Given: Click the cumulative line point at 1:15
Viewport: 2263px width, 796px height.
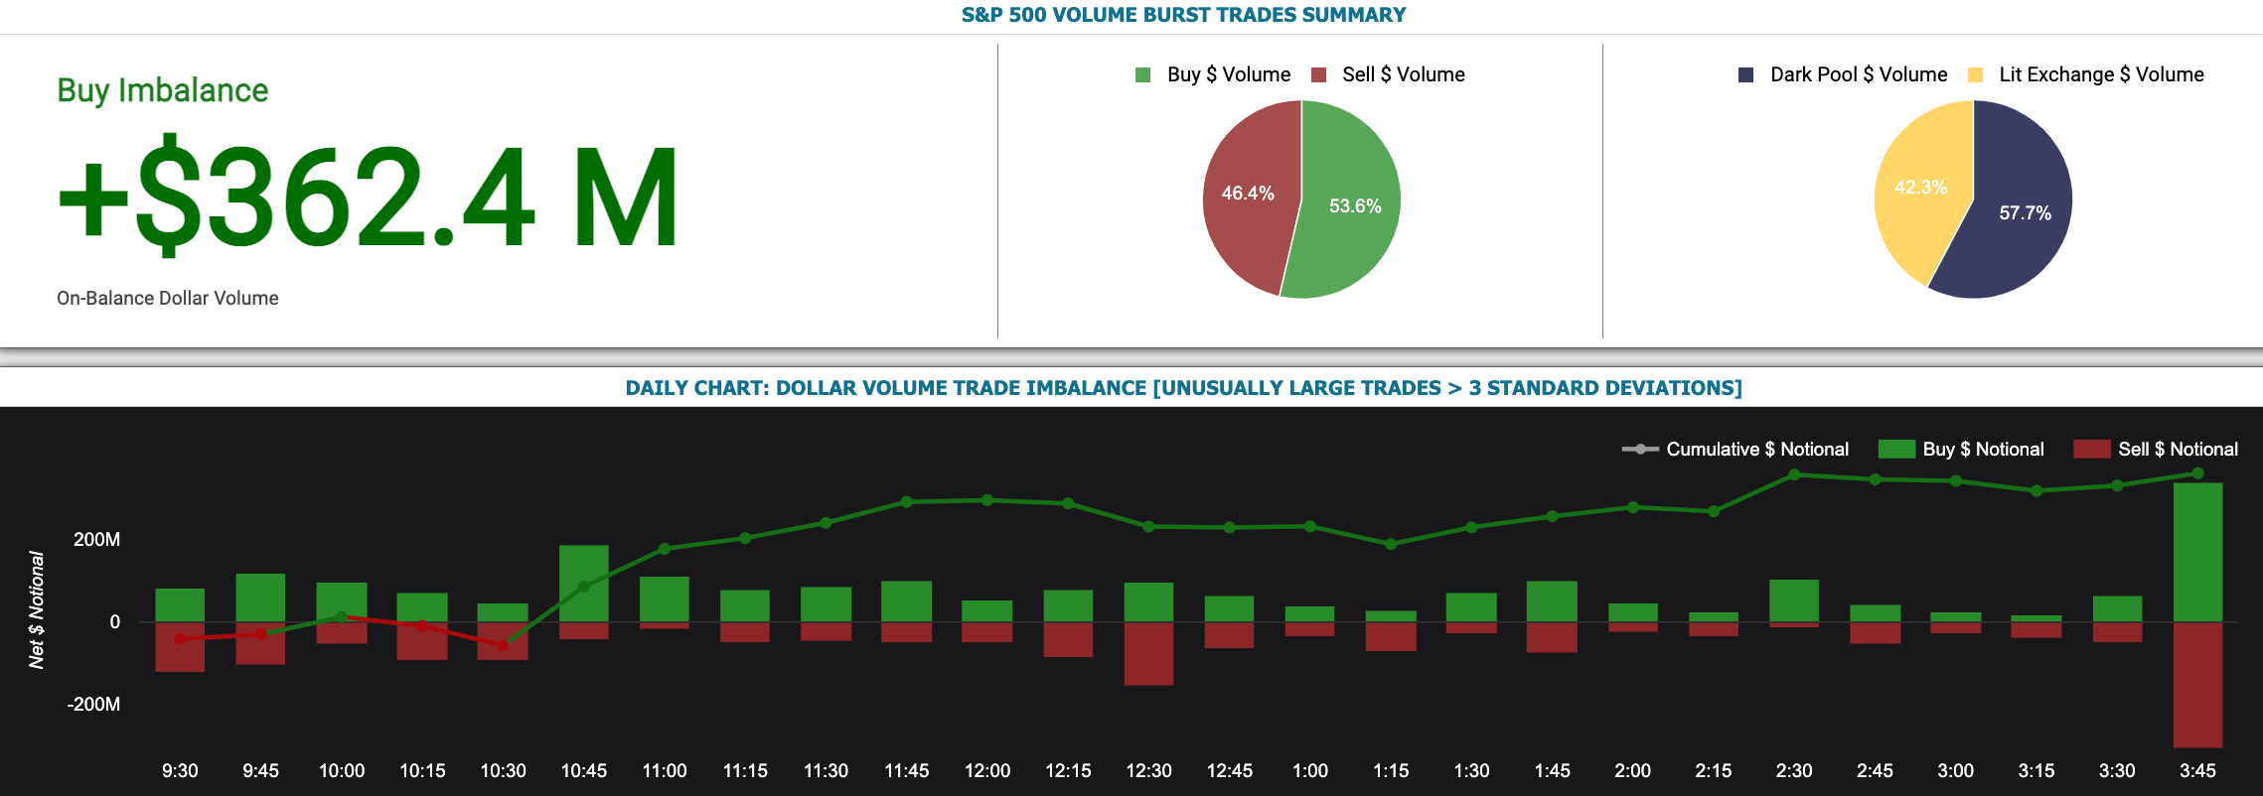Looking at the screenshot, I should coord(1391,544).
